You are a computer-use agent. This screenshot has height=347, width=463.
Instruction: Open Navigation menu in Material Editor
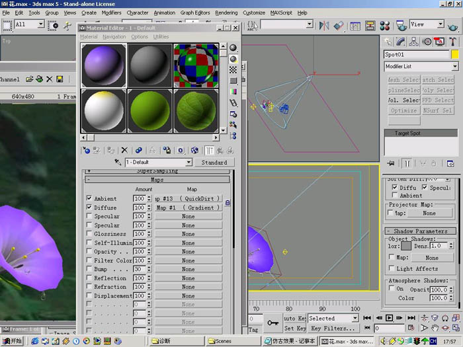pos(114,36)
